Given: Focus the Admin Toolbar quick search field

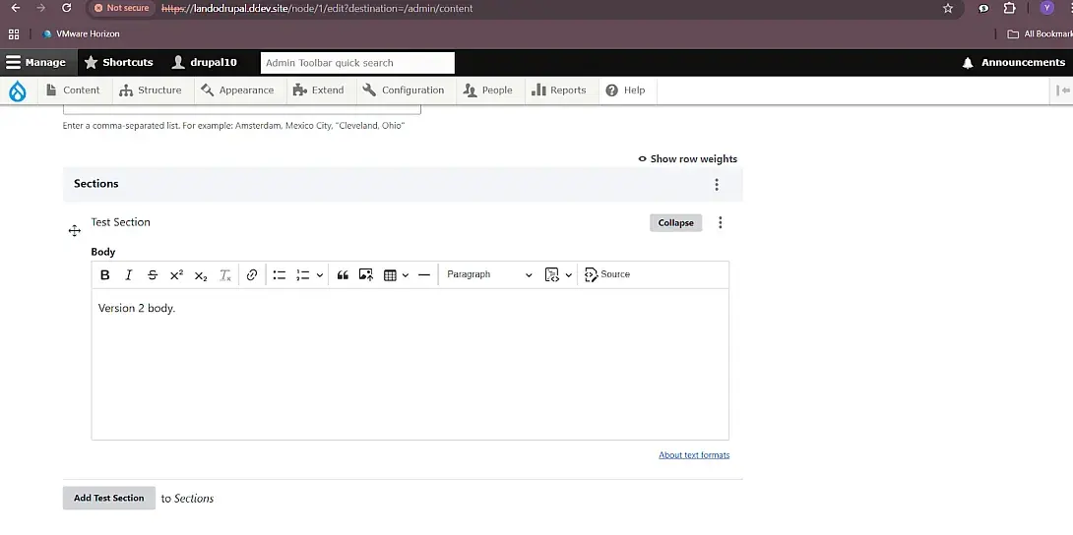Looking at the screenshot, I should point(357,63).
